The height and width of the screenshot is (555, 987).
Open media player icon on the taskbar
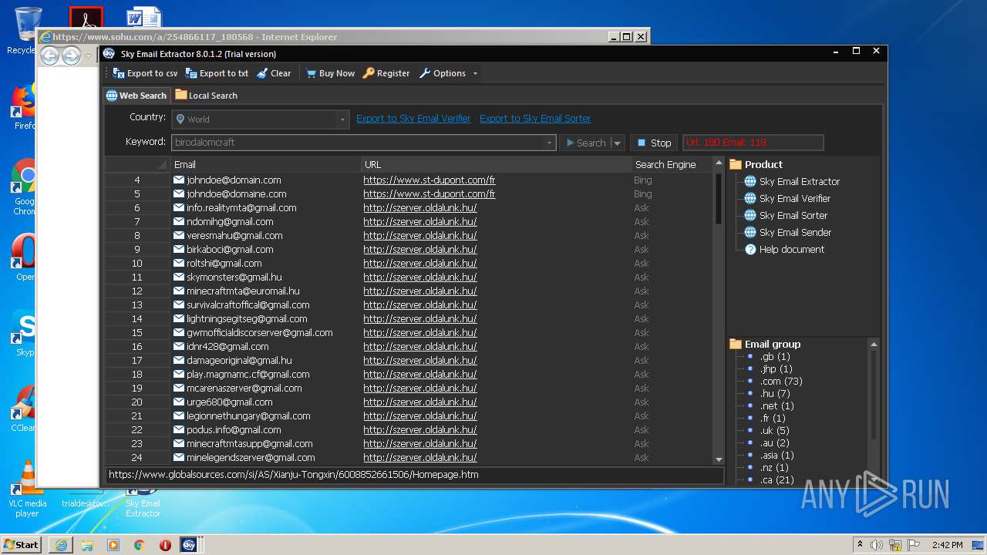pos(113,545)
